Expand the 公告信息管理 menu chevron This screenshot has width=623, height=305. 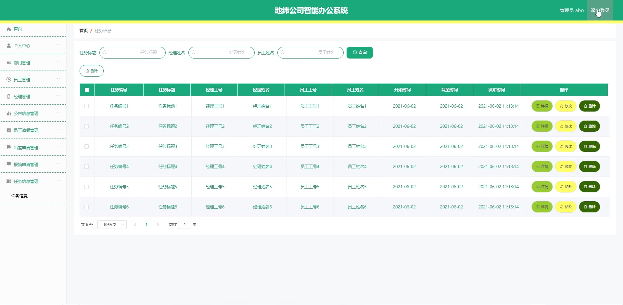(58, 113)
